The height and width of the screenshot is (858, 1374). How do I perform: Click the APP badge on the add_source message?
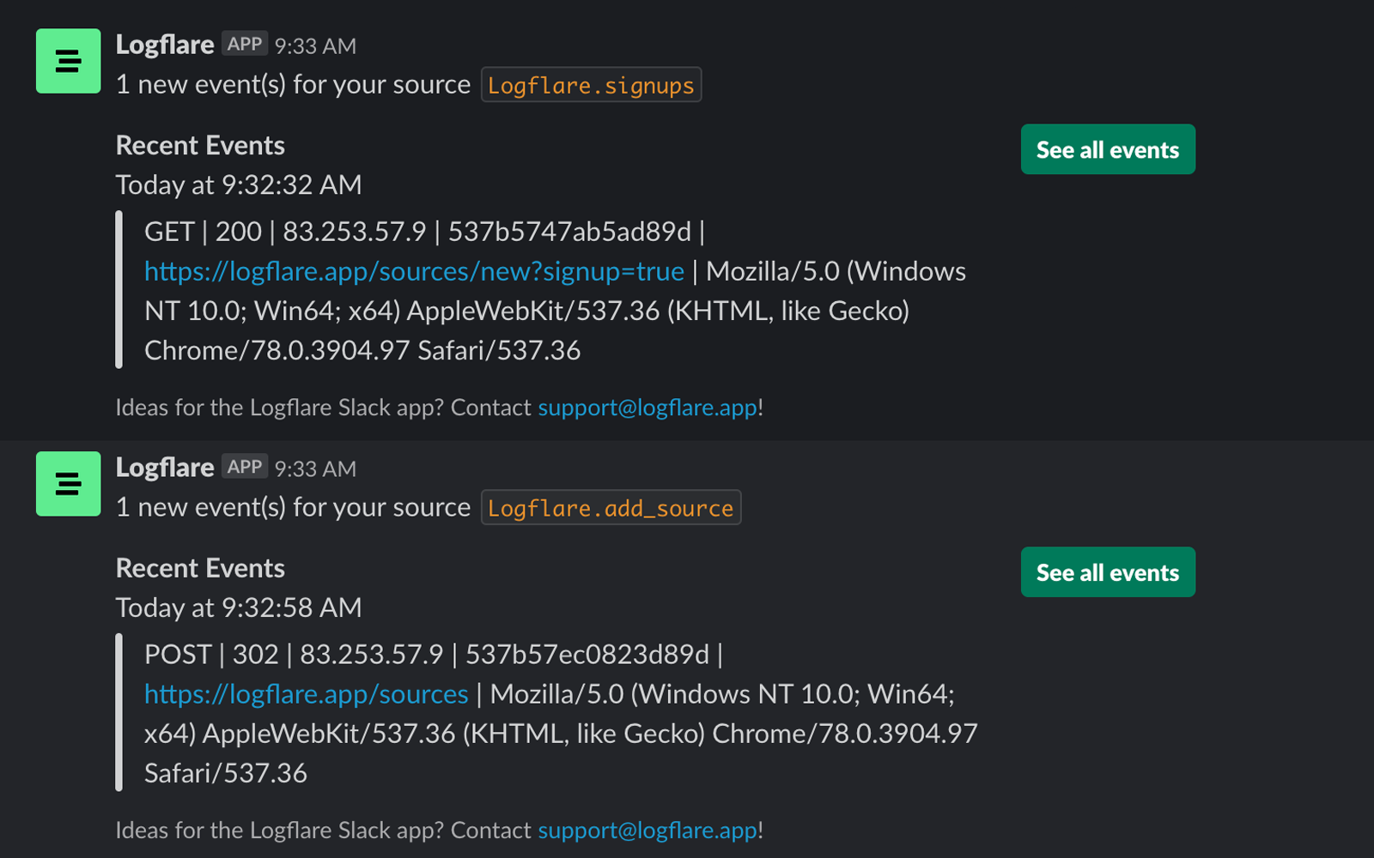[245, 467]
